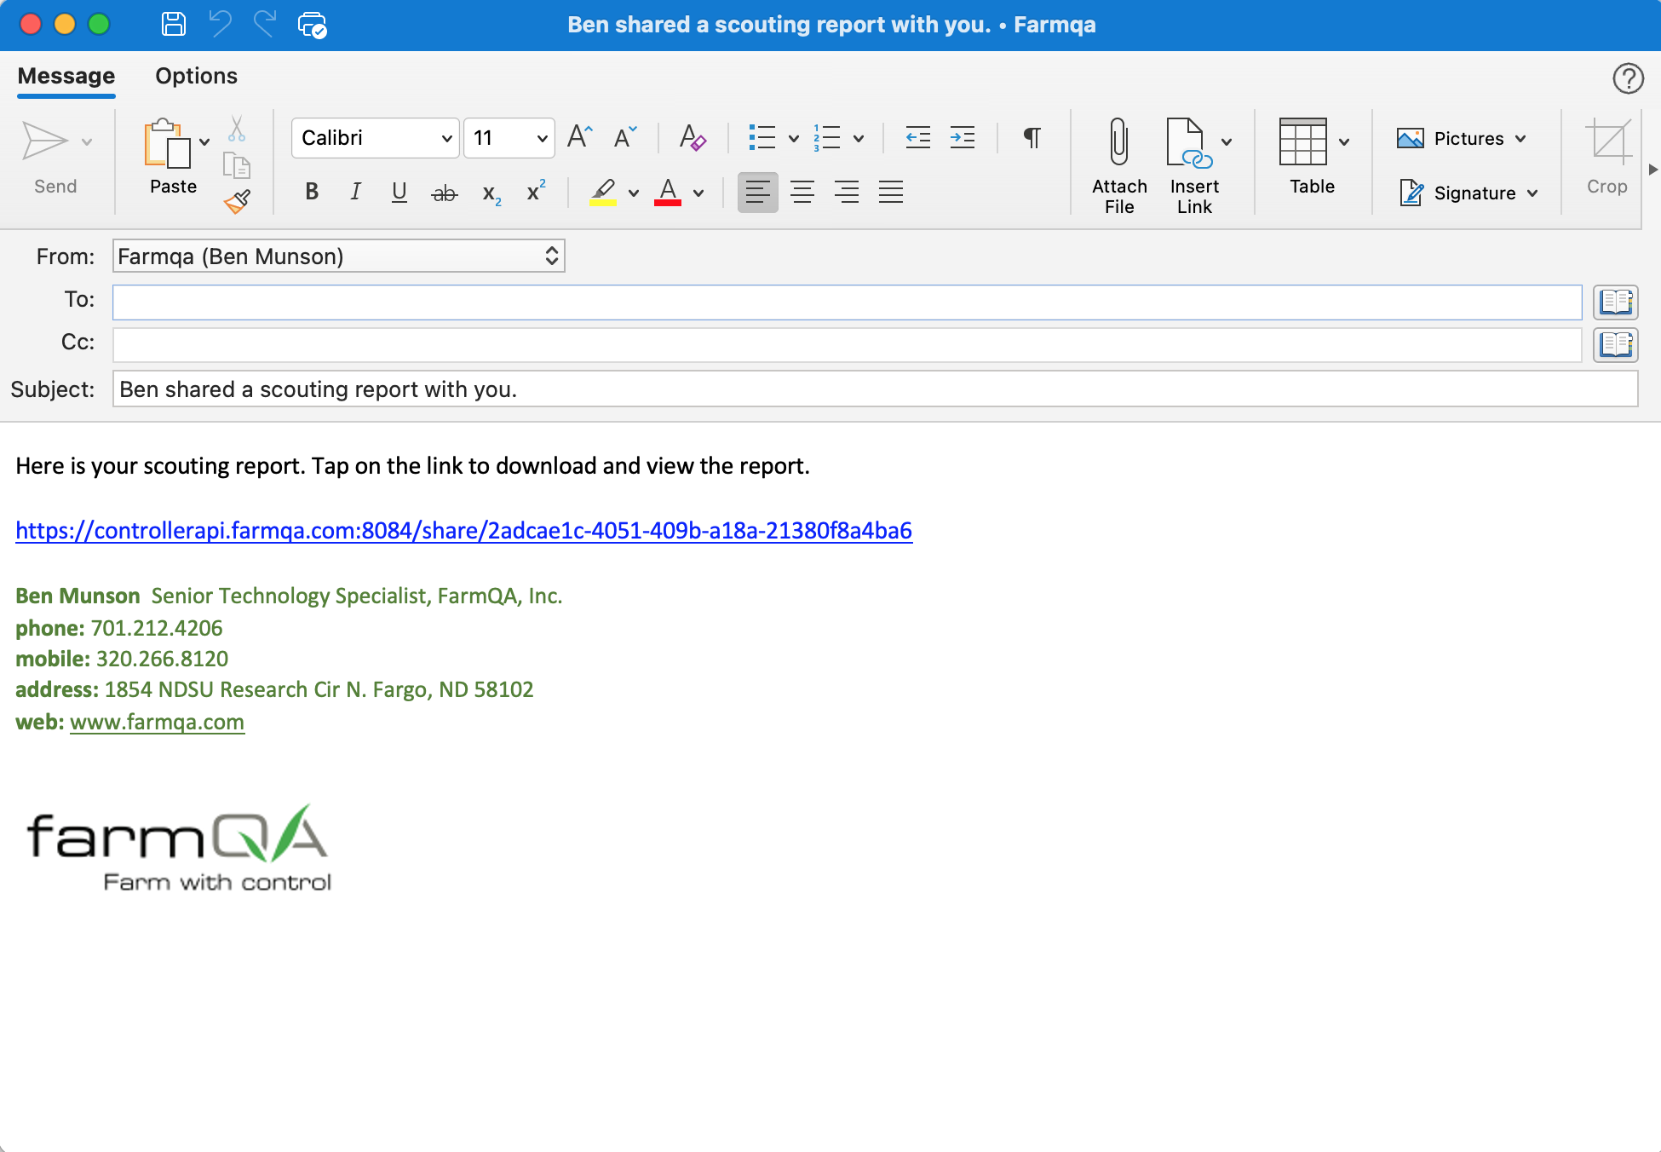Open highlight color dropdown arrow
The height and width of the screenshot is (1152, 1661).
pos(633,193)
